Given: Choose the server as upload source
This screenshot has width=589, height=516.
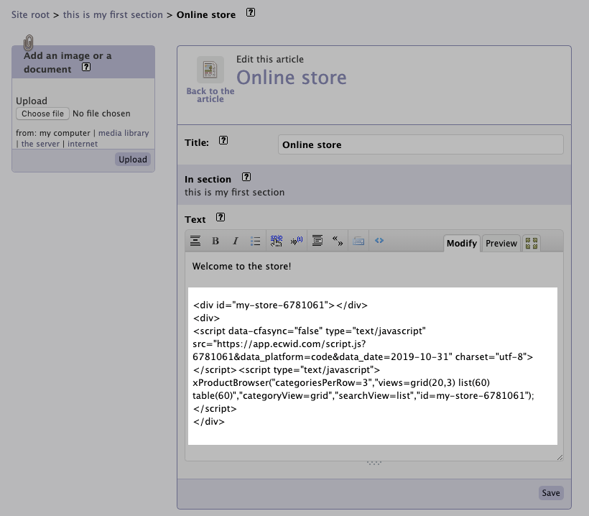Looking at the screenshot, I should [x=40, y=144].
